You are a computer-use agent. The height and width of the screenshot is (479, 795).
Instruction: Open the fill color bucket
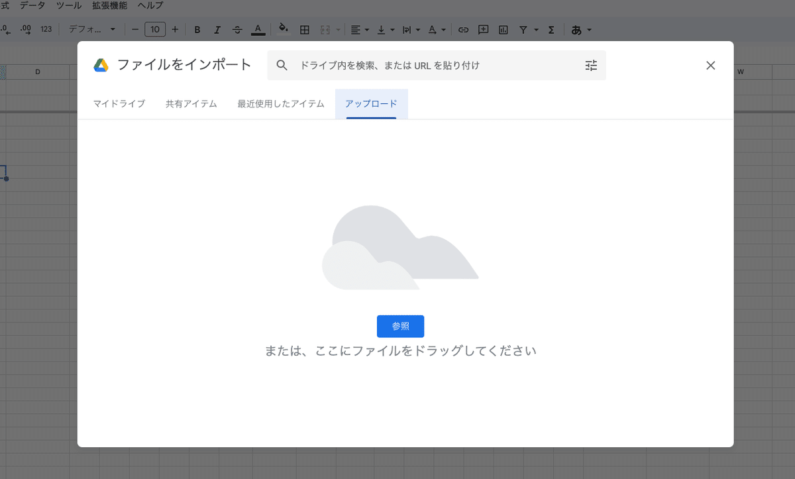284,29
